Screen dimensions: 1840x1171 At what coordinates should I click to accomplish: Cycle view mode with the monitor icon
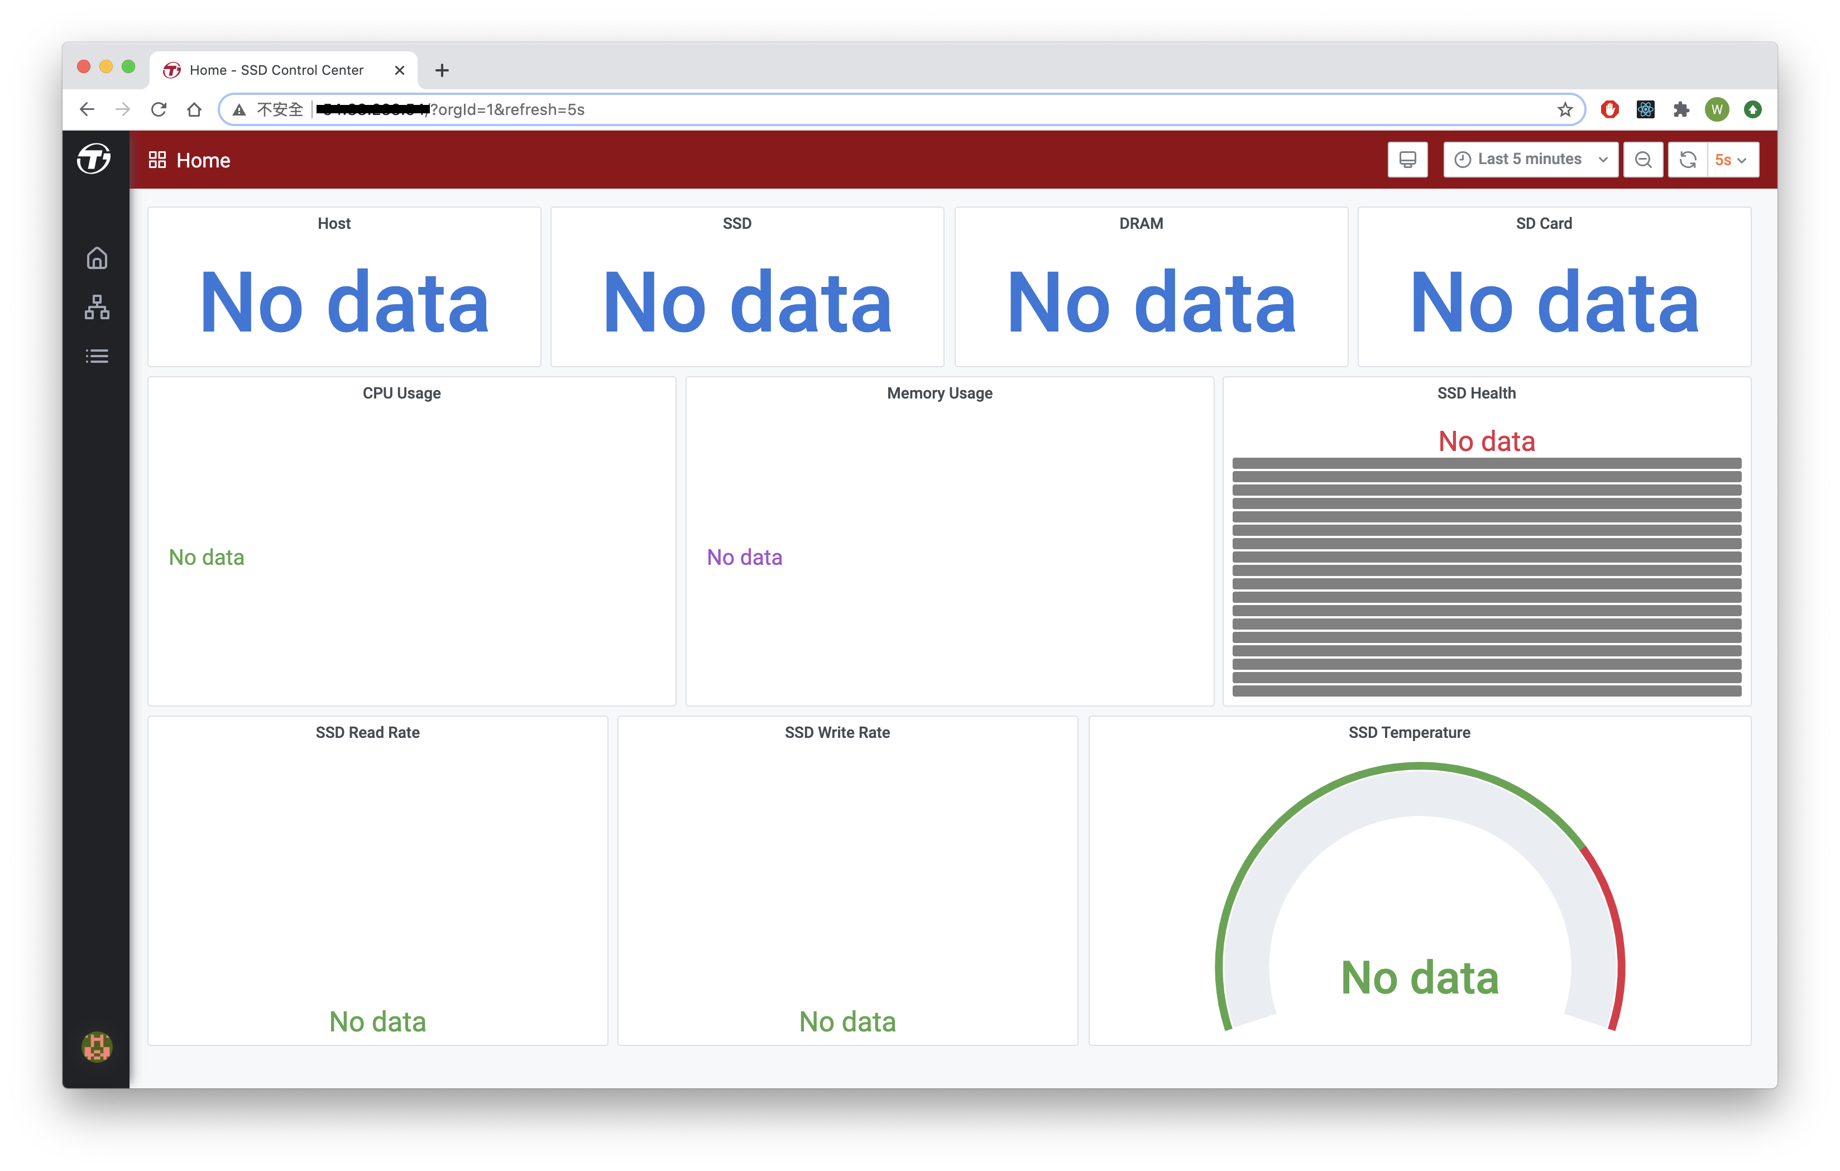(x=1407, y=160)
